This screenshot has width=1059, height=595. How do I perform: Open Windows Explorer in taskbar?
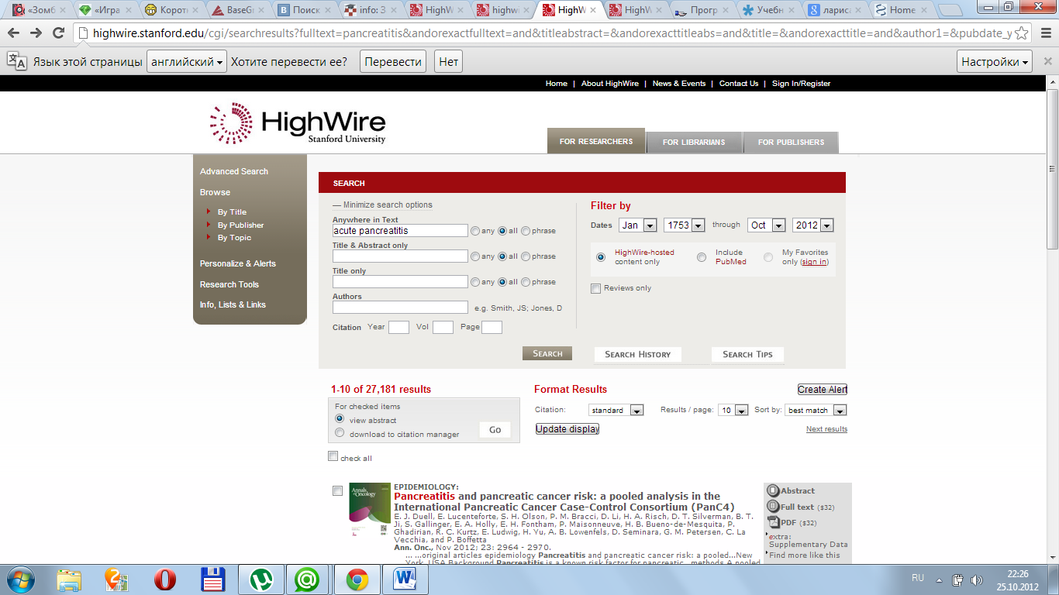69,579
